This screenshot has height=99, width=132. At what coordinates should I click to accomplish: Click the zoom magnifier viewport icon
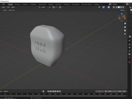tap(125, 24)
